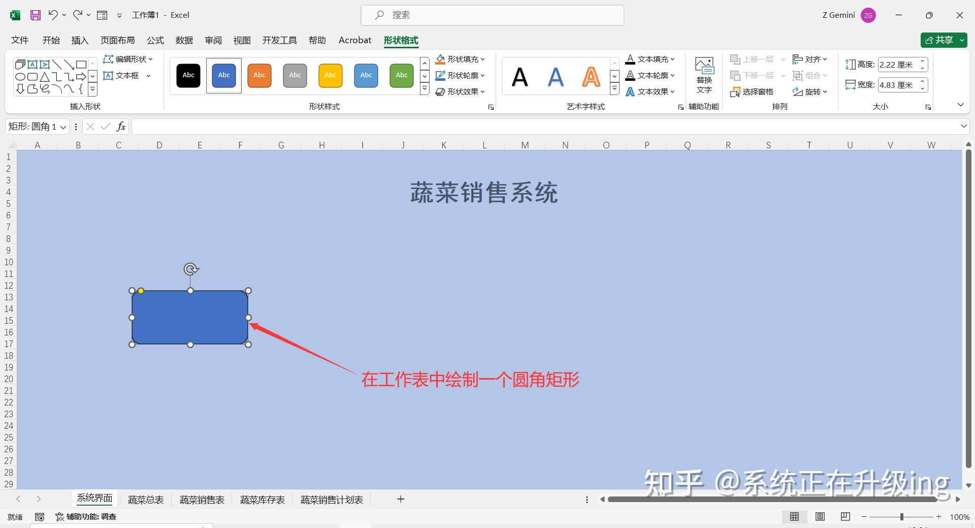Click the Alt Text (替换文字) button
Viewport: 975px width, 528px height.
coord(704,75)
